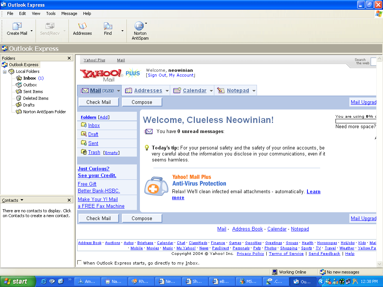
Task: Open the Edit menu
Action: click(x=22, y=13)
